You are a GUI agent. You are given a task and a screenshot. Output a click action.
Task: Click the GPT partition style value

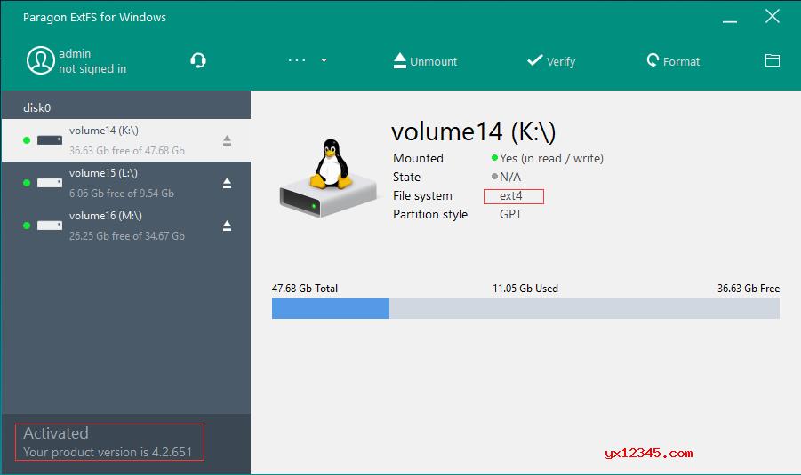tap(510, 214)
